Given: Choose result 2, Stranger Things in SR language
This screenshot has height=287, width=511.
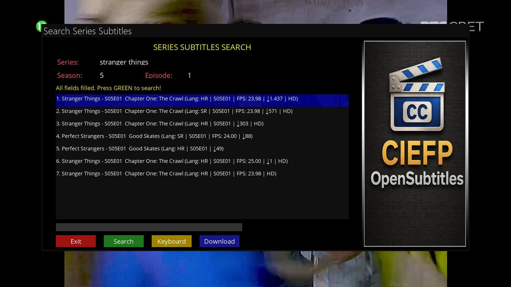Looking at the screenshot, I should (174, 111).
